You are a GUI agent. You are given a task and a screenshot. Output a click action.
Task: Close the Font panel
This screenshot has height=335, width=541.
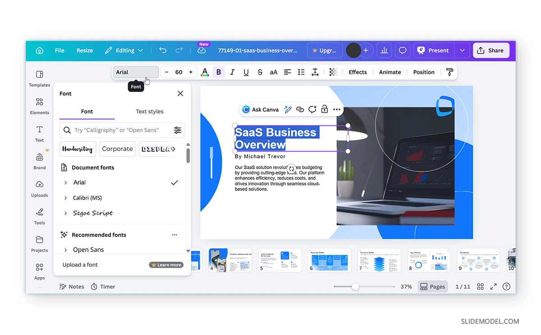coord(180,93)
